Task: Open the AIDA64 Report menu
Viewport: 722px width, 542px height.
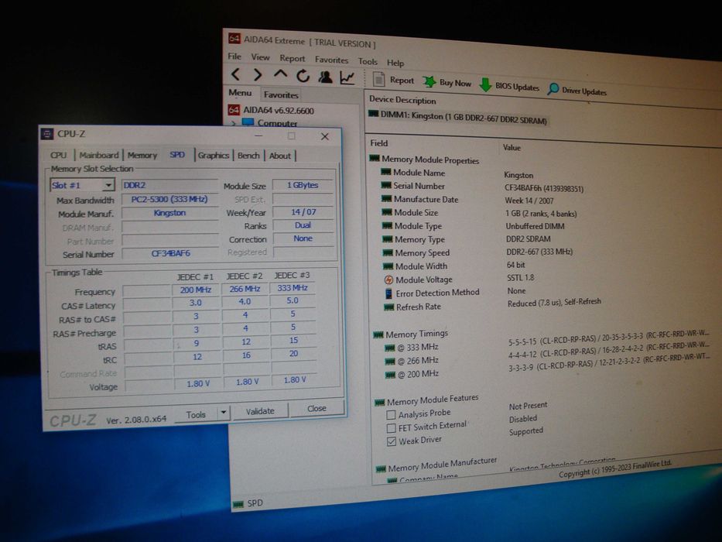Action: 293,59
